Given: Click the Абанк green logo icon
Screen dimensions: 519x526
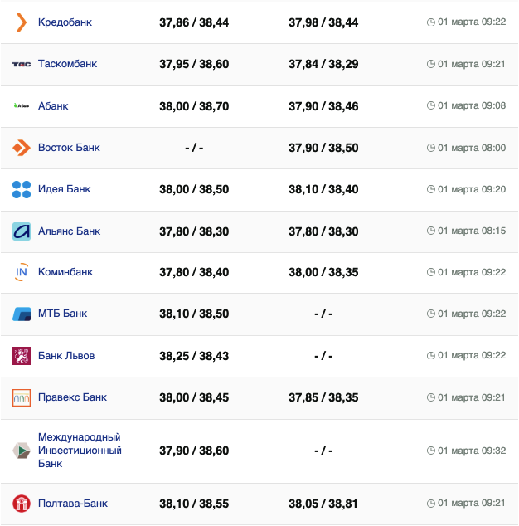Looking at the screenshot, I should 22,105.
